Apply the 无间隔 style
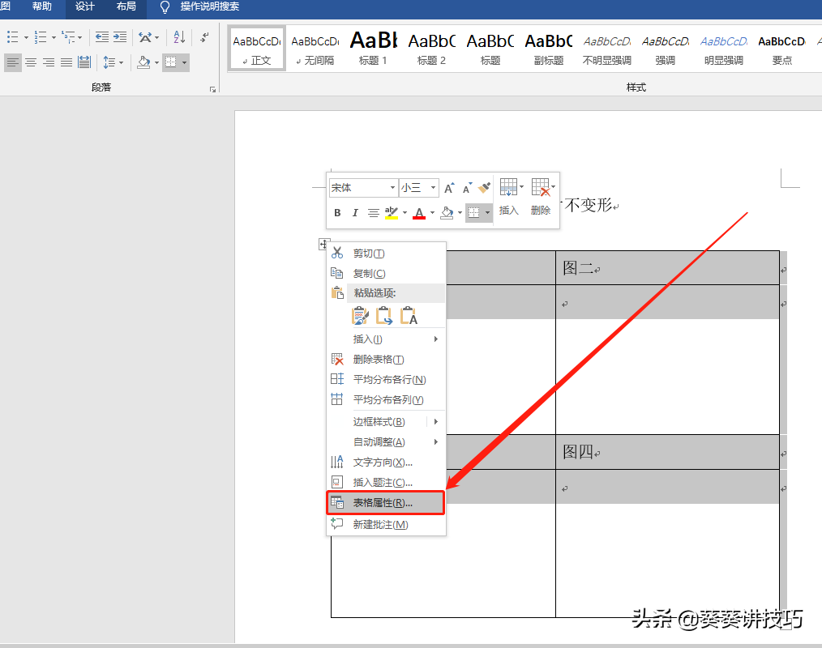This screenshot has width=822, height=648. 315,49
